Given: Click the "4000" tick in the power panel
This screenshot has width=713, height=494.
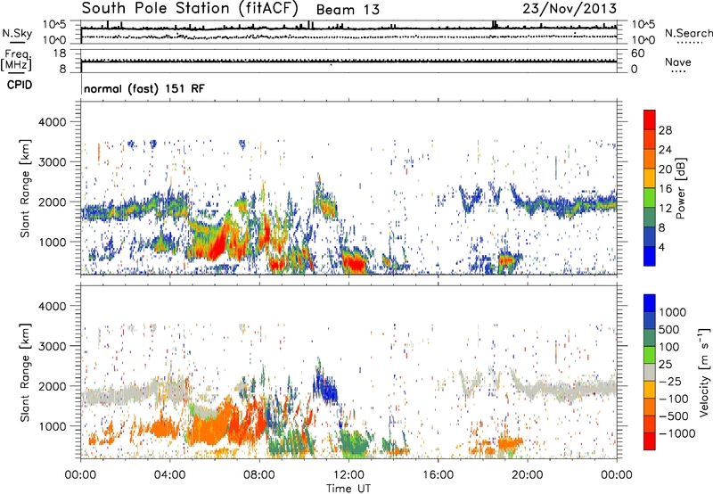Looking at the screenshot, I should (x=52, y=122).
